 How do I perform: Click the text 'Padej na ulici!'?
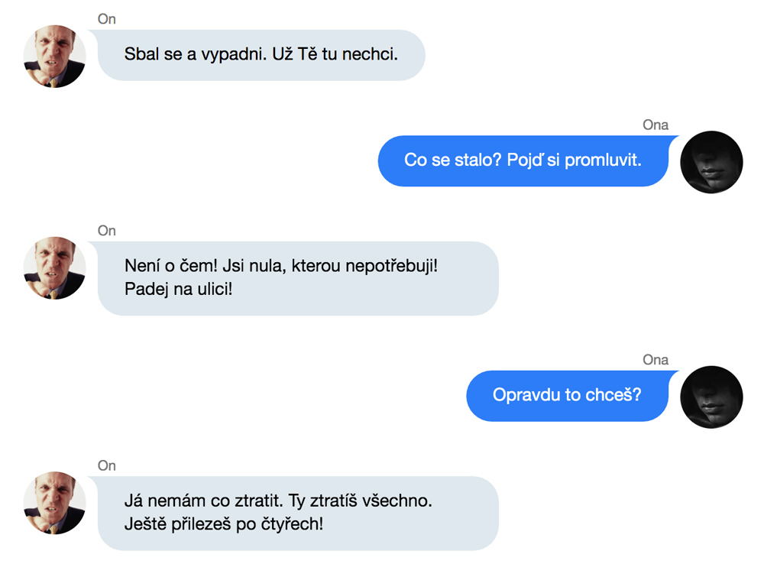tap(178, 289)
